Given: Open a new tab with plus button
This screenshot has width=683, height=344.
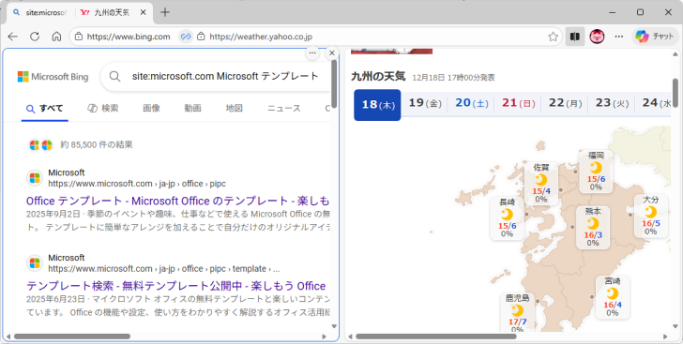Looking at the screenshot, I should (x=165, y=12).
